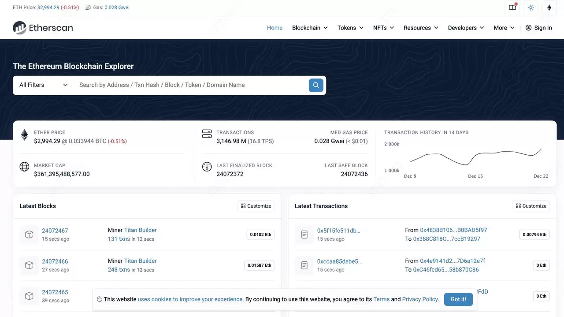Click the search magnifier button
Screen dimensions: 564x317
click(x=315, y=85)
